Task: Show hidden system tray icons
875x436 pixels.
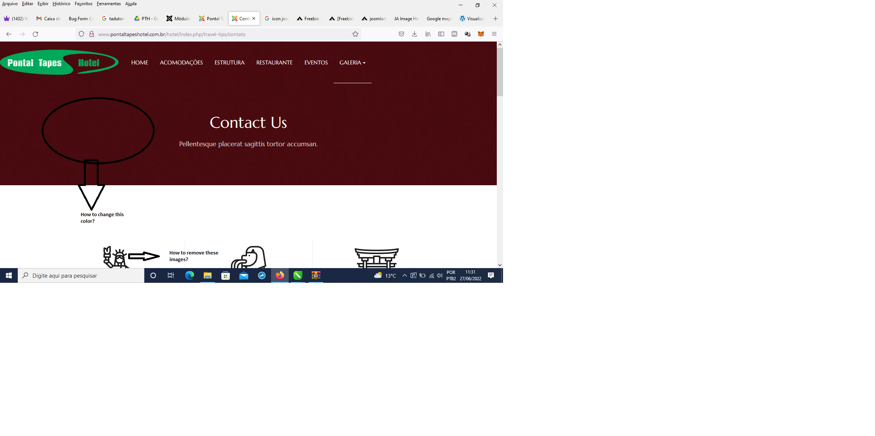Action: 404,275
